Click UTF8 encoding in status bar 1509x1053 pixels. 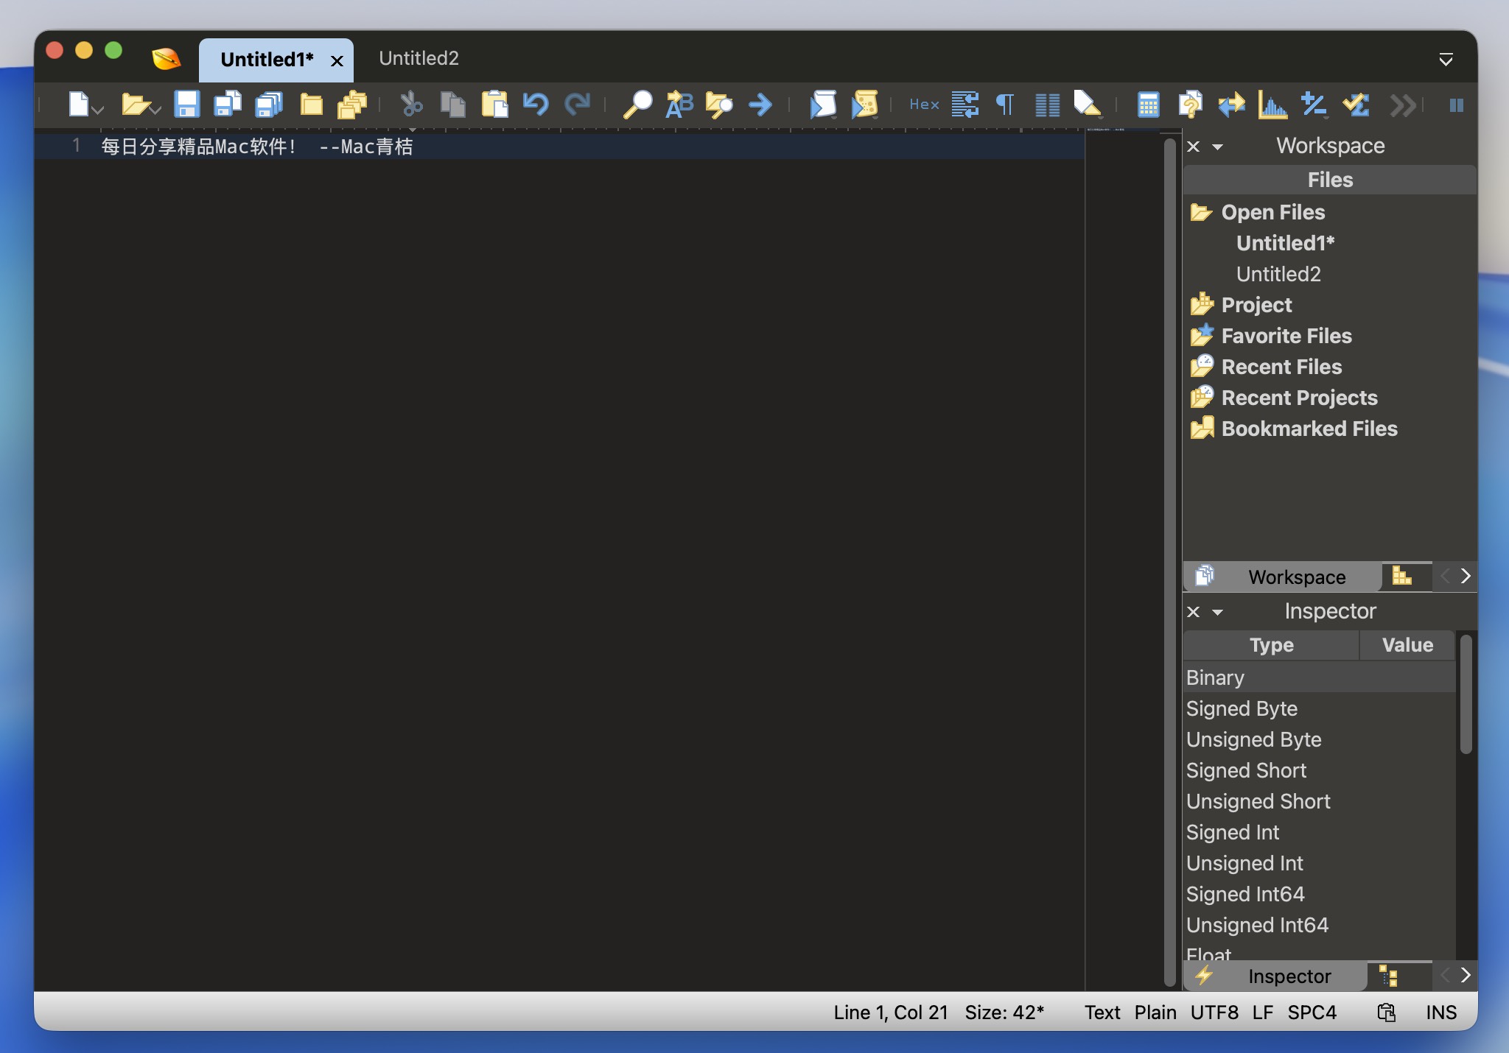coord(1214,1012)
